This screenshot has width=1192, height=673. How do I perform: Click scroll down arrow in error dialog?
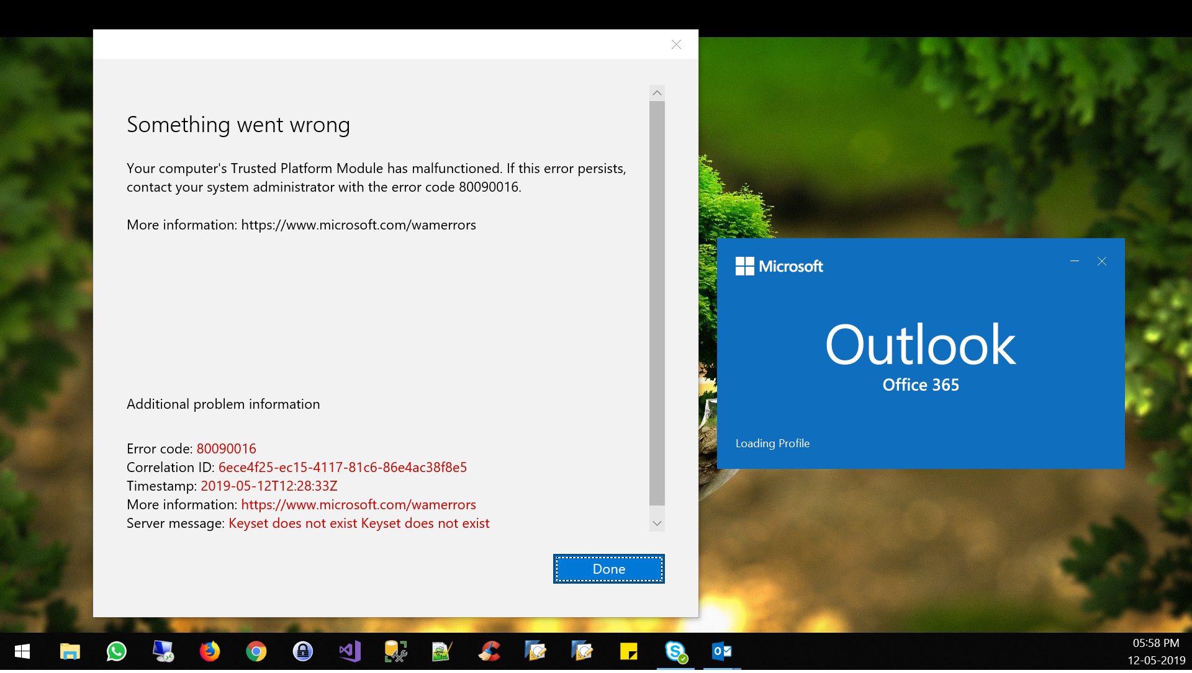coord(657,524)
